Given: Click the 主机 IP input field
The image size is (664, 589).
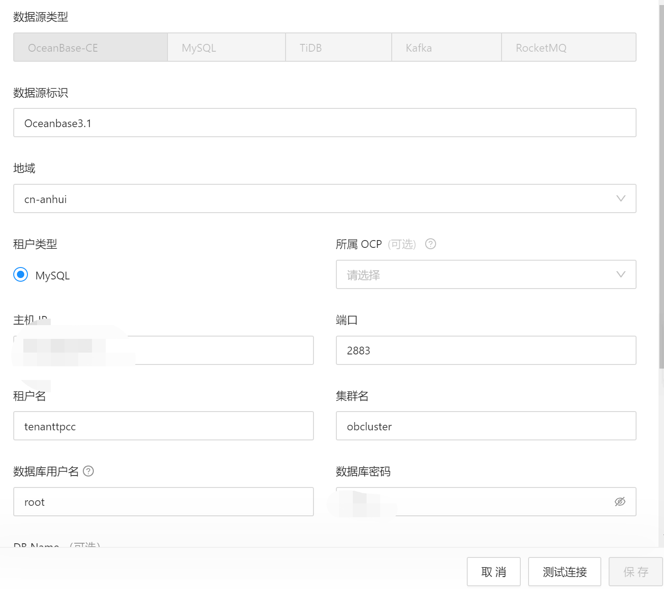Looking at the screenshot, I should pyautogui.click(x=163, y=350).
